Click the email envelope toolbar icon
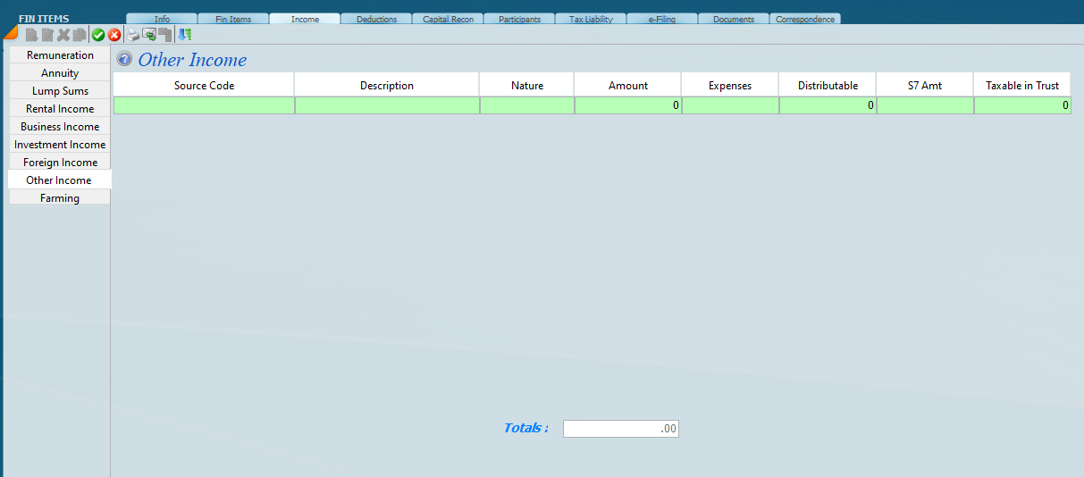 (149, 35)
